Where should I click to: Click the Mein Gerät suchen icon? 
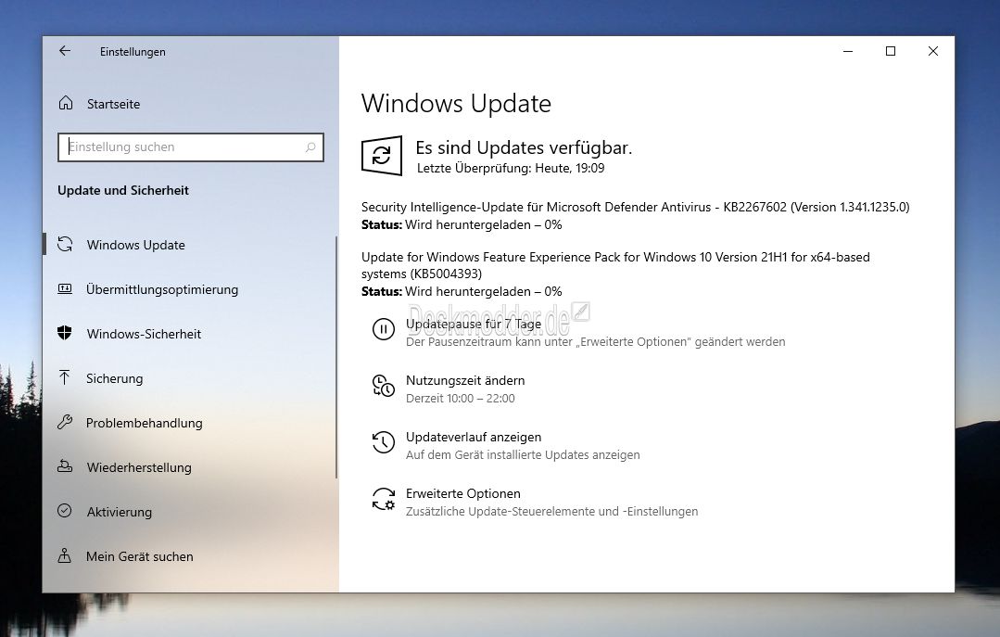pyautogui.click(x=65, y=556)
